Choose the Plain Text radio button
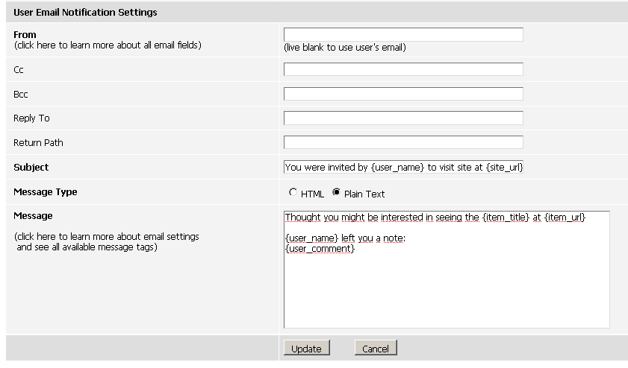The height and width of the screenshot is (368, 628). 336,193
